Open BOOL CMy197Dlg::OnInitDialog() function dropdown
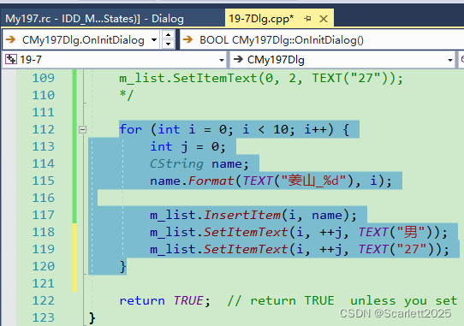This screenshot has width=464, height=326. pyautogui.click(x=322, y=40)
